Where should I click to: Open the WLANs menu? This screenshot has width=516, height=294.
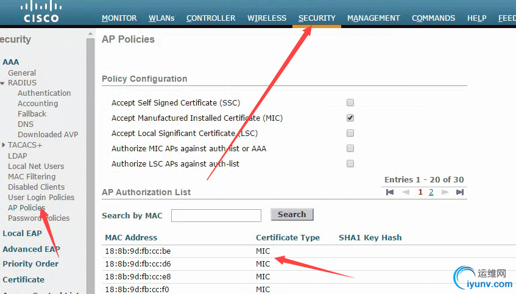point(161,18)
